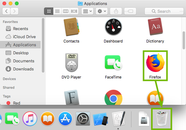
Task: Select the Dashboard app icon
Action: click(x=113, y=27)
